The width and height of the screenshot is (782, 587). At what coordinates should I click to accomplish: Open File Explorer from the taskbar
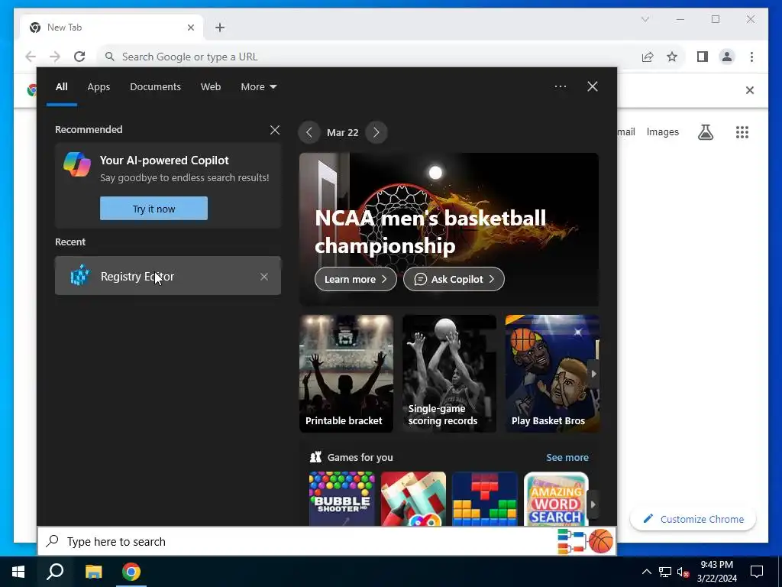tap(93, 572)
